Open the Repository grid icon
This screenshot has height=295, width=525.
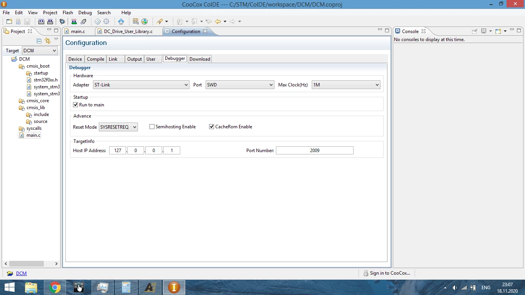136,22
